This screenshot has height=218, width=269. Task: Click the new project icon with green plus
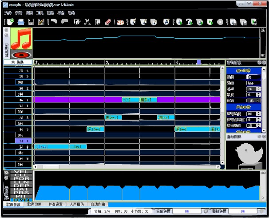pos(11,22)
